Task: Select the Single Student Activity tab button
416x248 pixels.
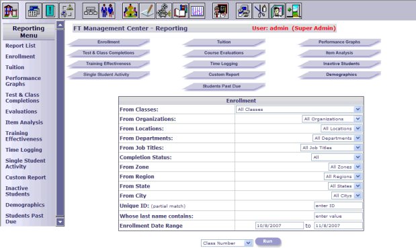Action: coord(108,75)
